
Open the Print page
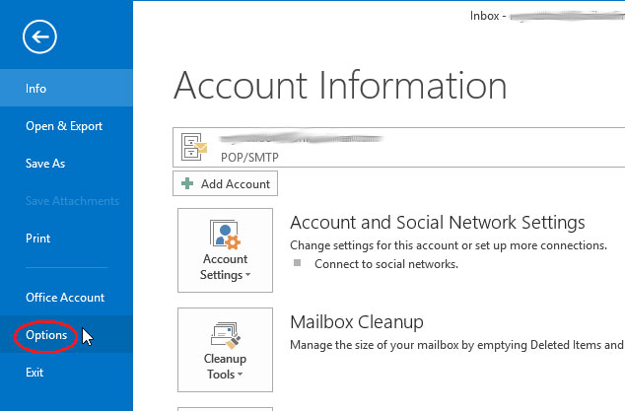pos(66,239)
